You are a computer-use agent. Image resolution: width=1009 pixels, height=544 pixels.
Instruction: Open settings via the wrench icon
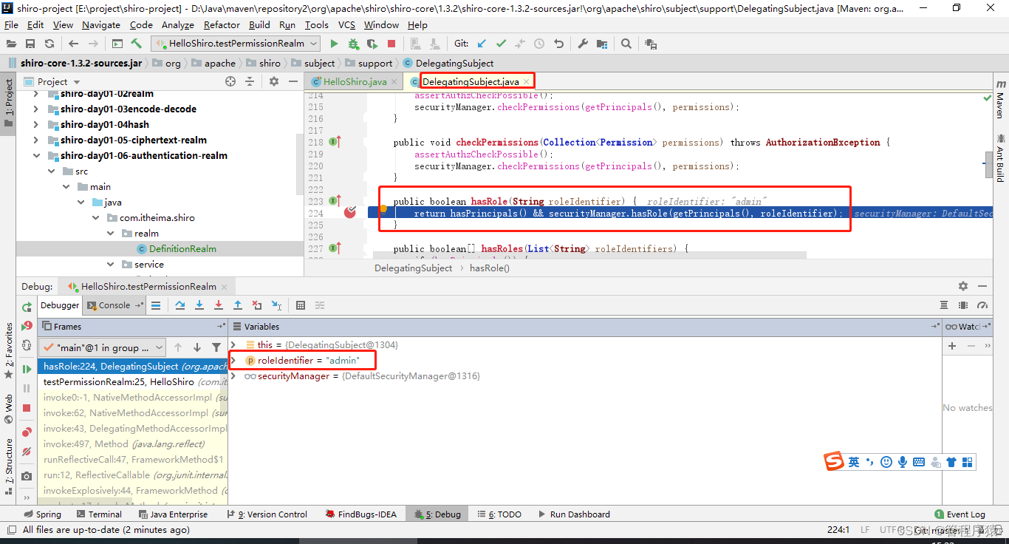coord(583,44)
